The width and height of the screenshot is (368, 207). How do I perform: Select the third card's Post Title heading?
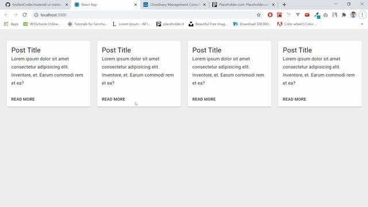click(207, 50)
